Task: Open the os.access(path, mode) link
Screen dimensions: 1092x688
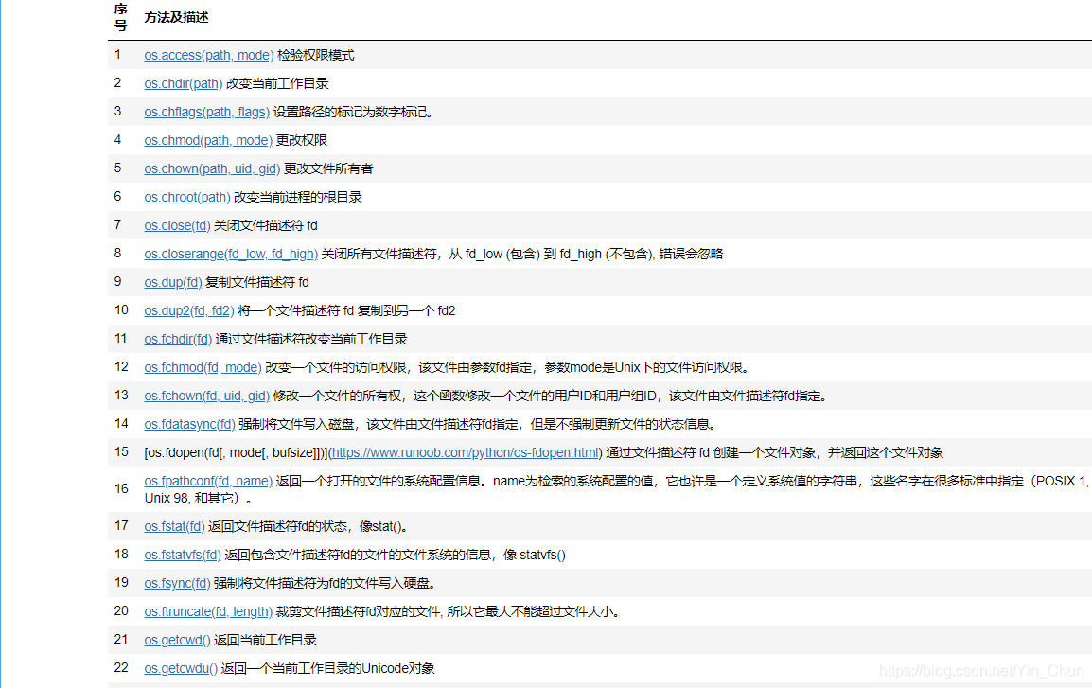Action: point(208,55)
